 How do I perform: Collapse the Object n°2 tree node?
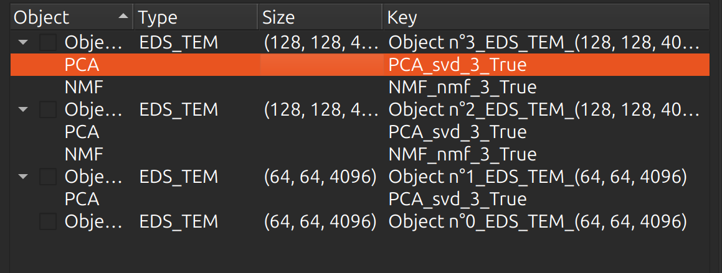click(x=24, y=110)
